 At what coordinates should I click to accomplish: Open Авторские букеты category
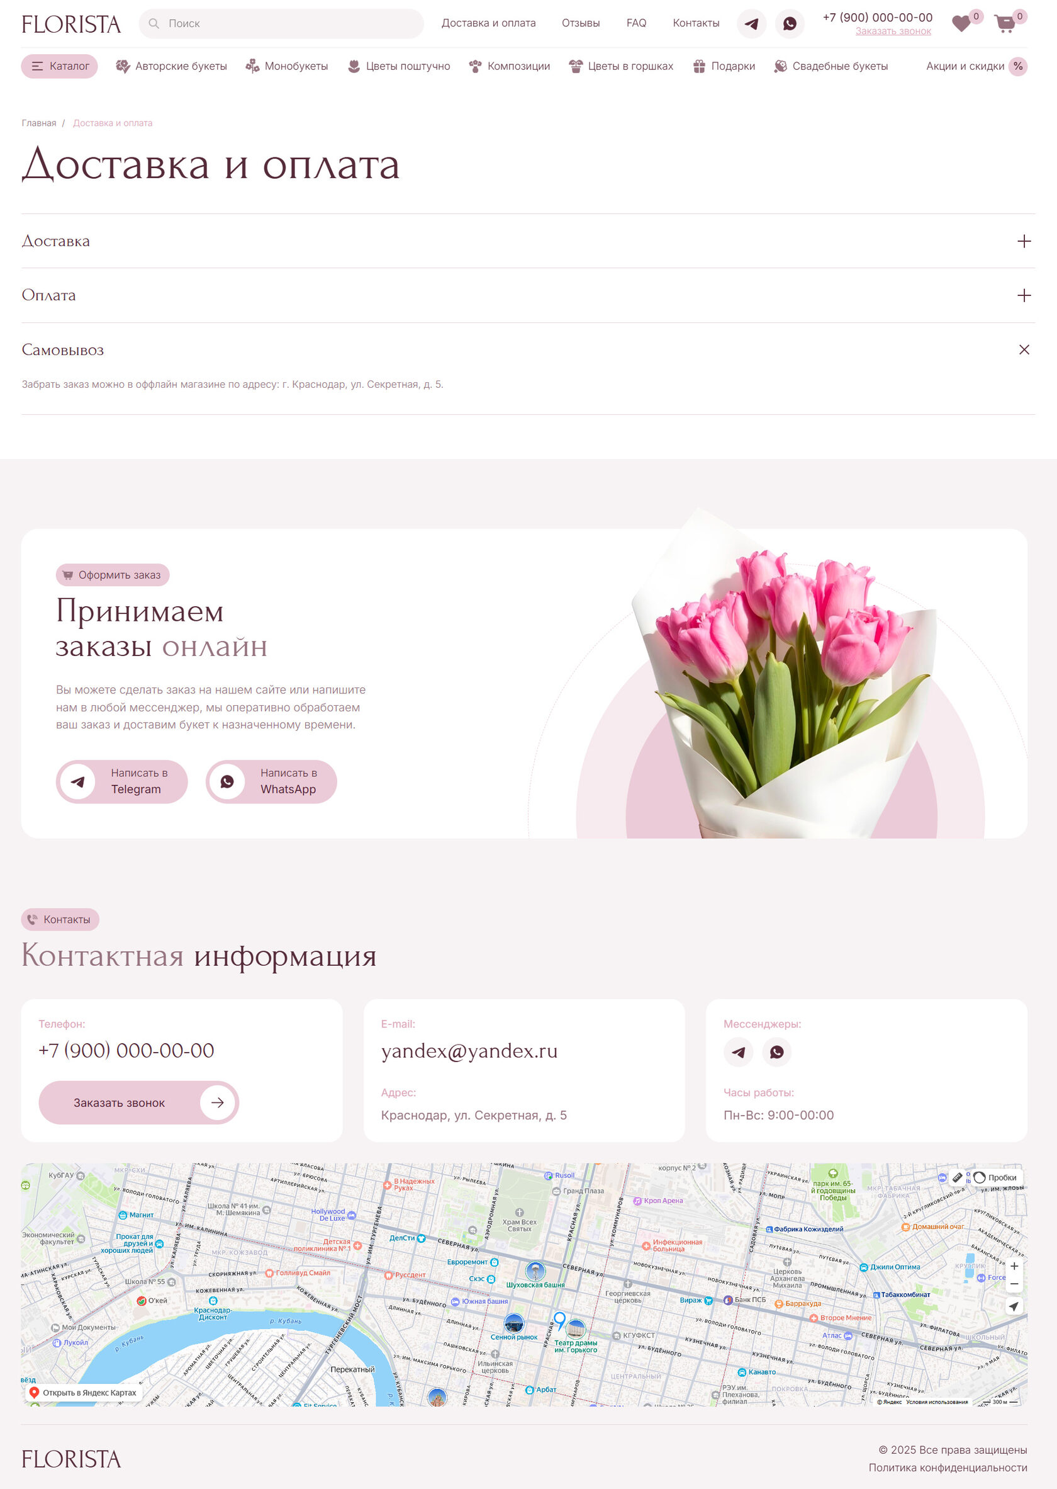tap(171, 67)
